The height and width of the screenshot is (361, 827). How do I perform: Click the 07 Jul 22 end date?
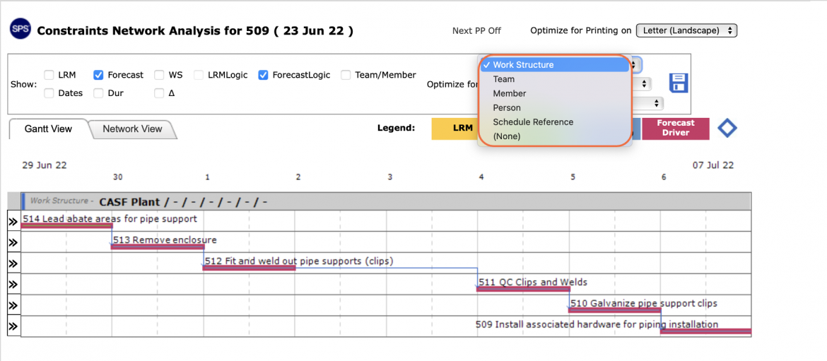pos(713,165)
